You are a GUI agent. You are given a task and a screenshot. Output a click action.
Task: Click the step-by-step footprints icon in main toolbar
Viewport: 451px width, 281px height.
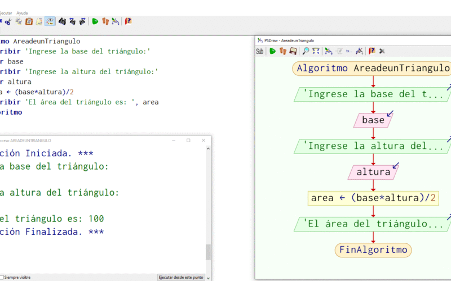[105, 21]
